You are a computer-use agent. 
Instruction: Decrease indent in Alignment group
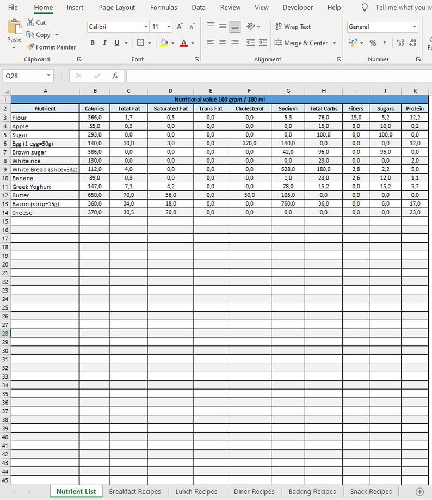click(251, 42)
